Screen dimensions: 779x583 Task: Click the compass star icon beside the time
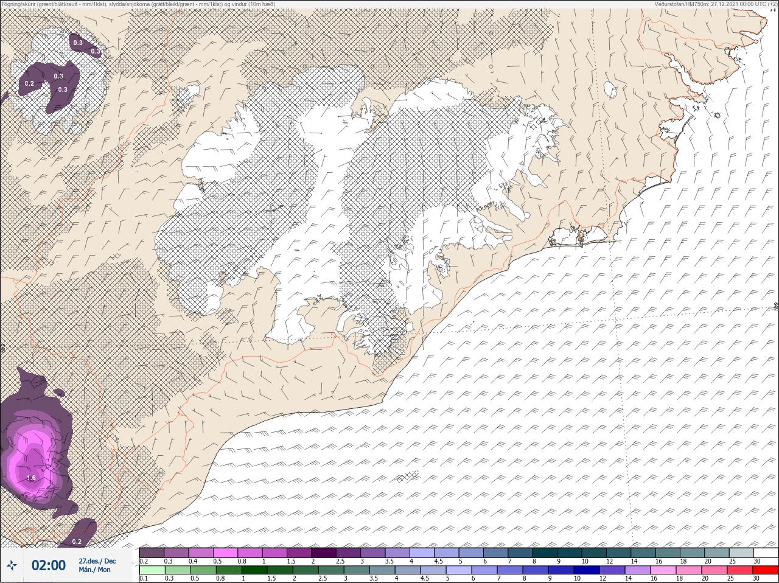pos(11,565)
